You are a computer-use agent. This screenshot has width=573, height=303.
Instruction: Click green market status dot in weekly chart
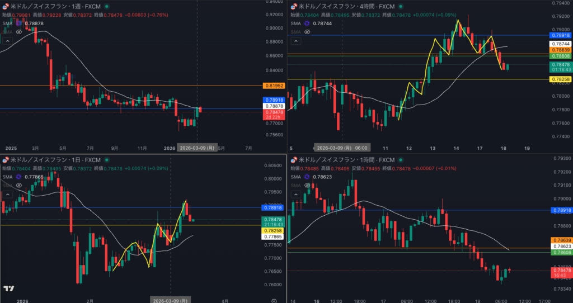[x=106, y=6]
